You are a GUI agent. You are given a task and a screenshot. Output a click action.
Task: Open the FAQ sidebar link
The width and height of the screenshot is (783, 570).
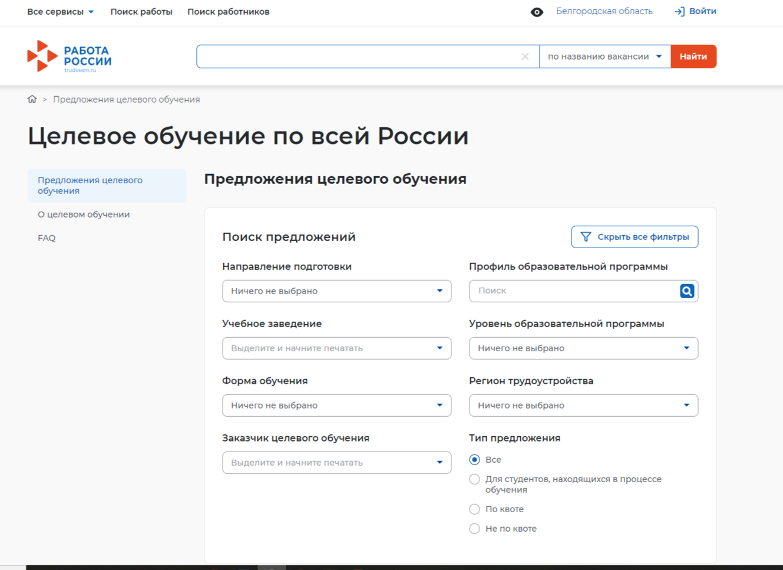[47, 238]
